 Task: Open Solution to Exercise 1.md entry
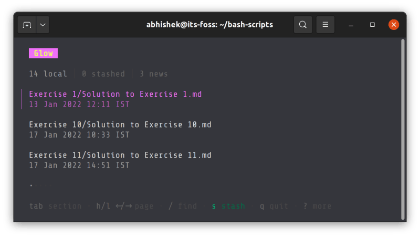pyautogui.click(x=115, y=95)
